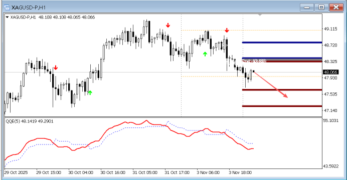
Task: Click the 47.930 price scale value
Action: click(330, 78)
